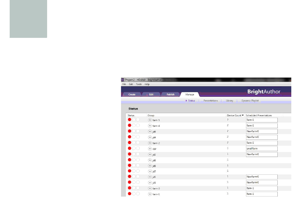Switch to the Edit tab
The width and height of the screenshot is (307, 223).
click(x=151, y=95)
